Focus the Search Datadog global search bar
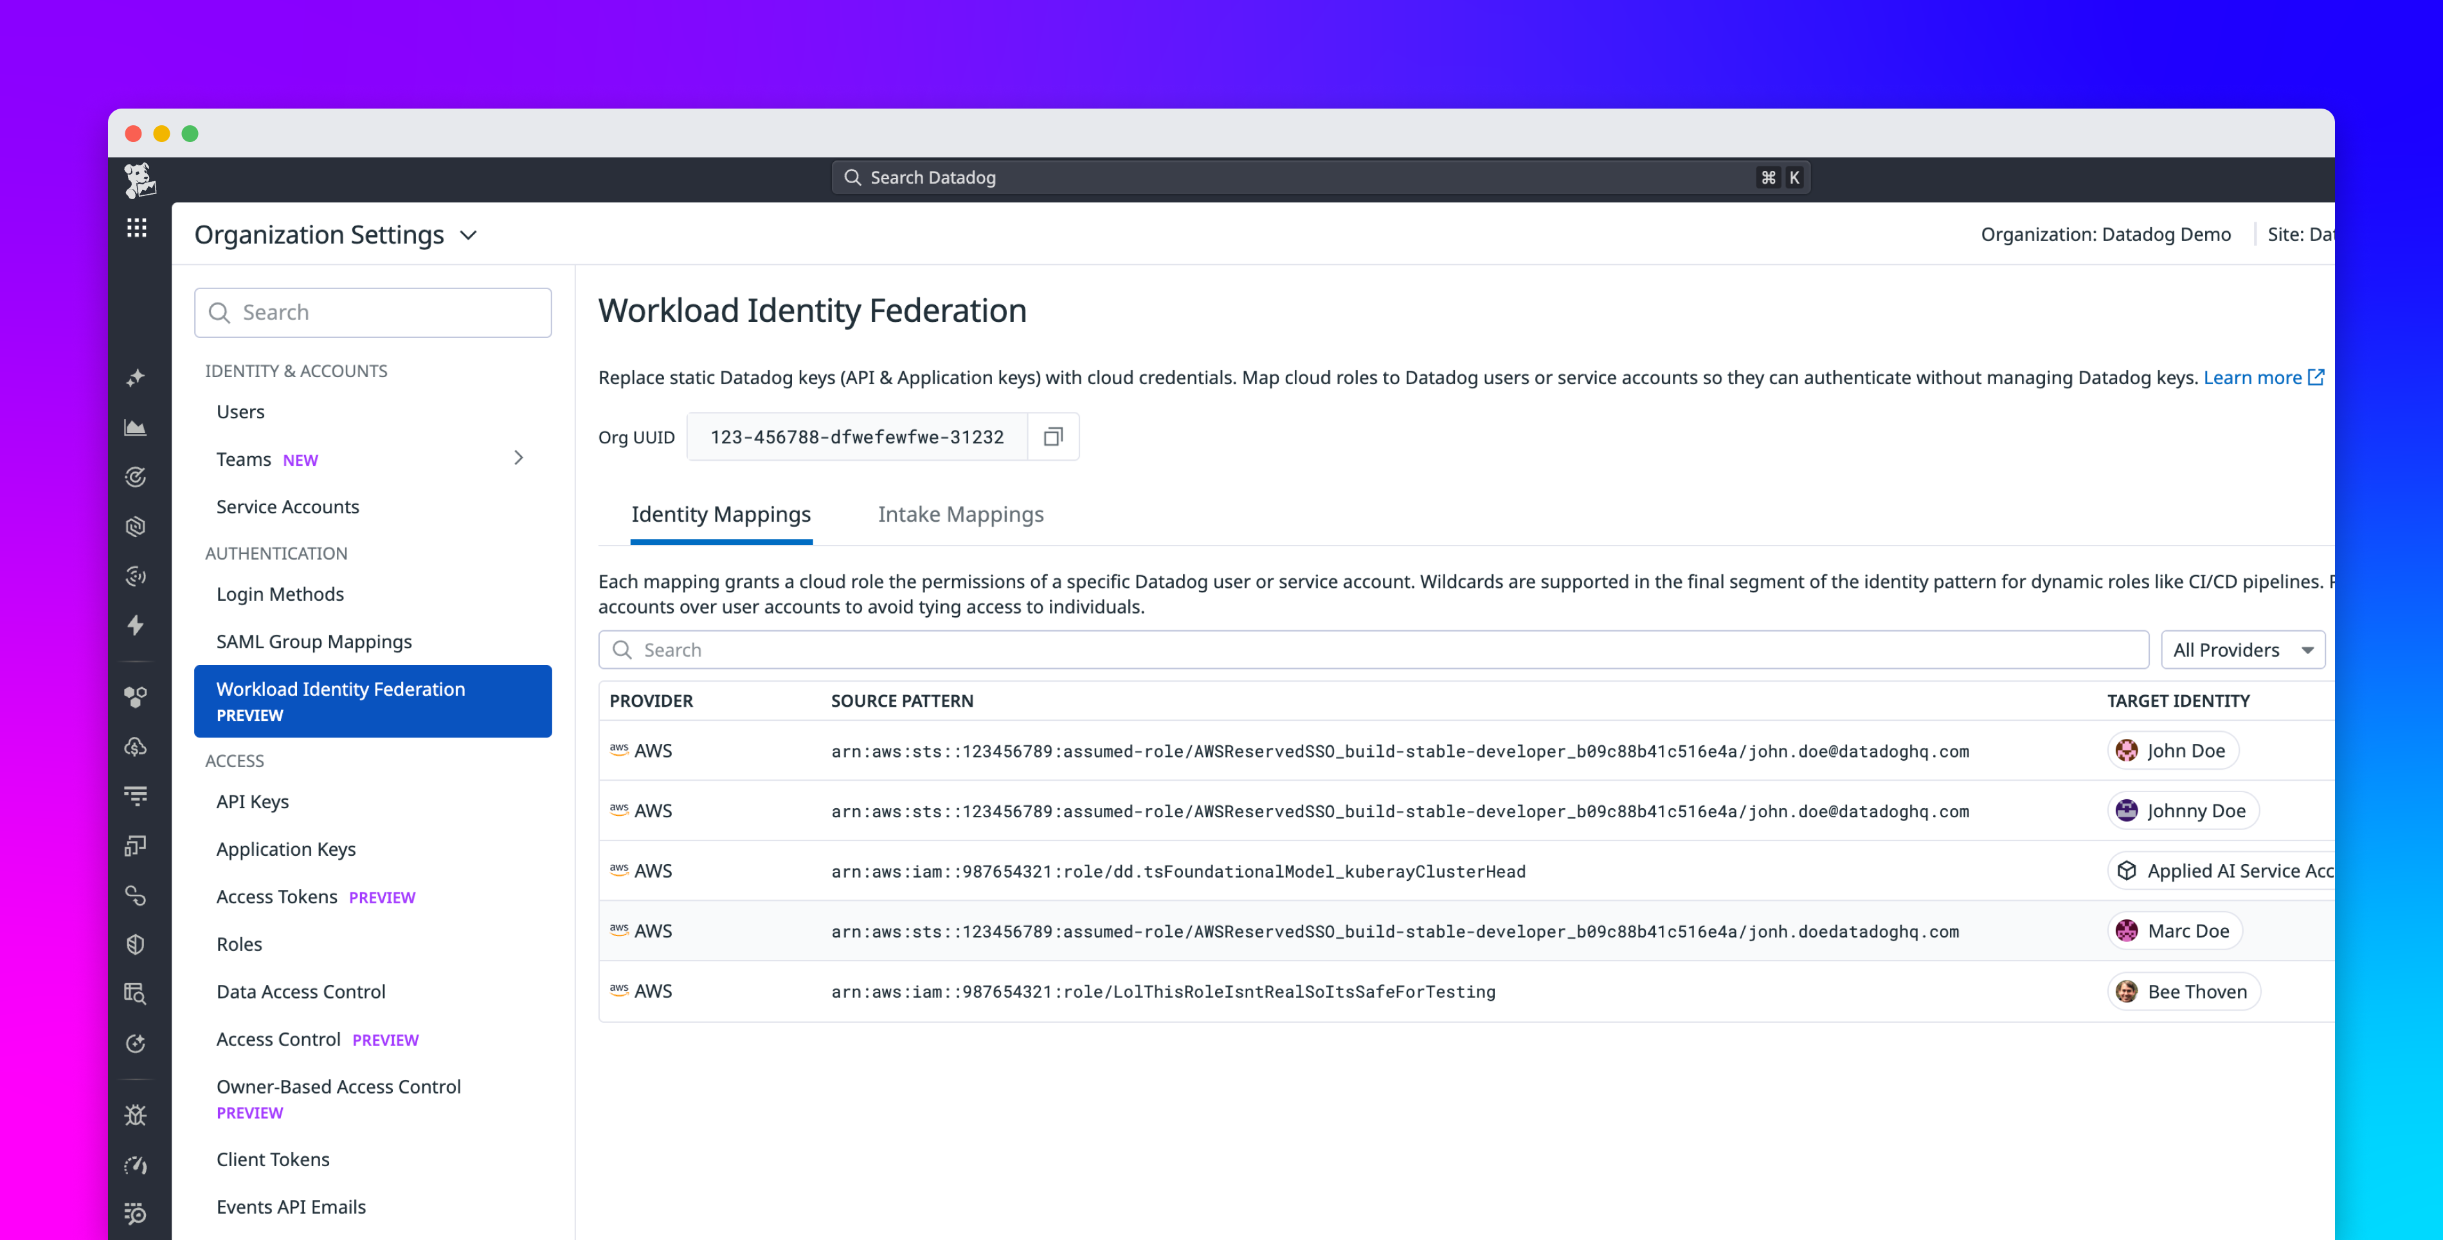2443x1240 pixels. (1320, 177)
